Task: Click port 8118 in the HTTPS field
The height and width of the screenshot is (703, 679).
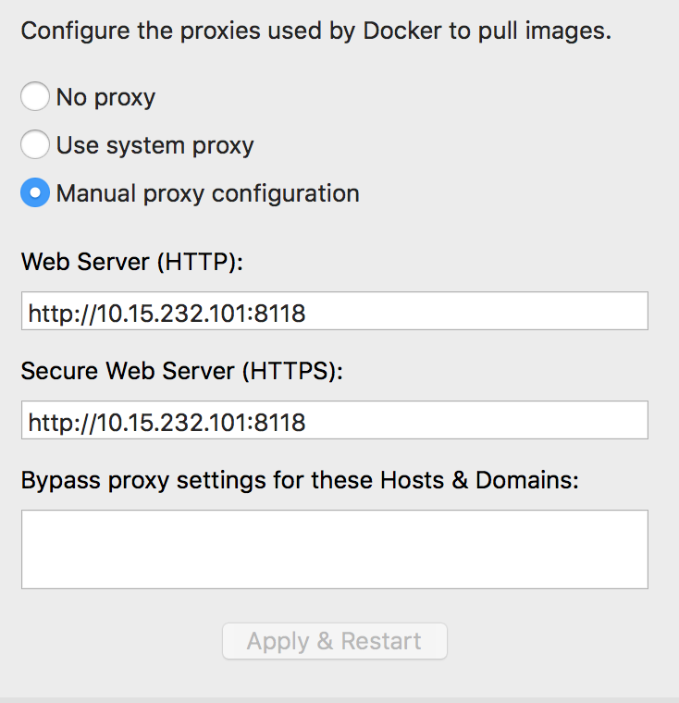Action: (280, 423)
